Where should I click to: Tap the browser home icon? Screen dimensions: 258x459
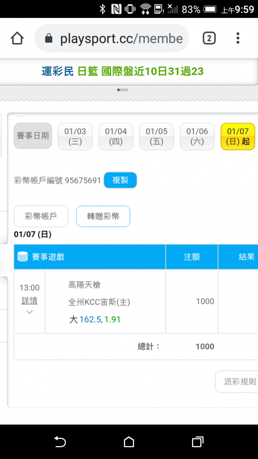tap(17, 39)
